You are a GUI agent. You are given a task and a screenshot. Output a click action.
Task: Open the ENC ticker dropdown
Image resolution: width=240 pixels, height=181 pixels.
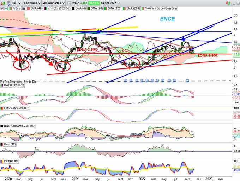[x=16, y=3]
